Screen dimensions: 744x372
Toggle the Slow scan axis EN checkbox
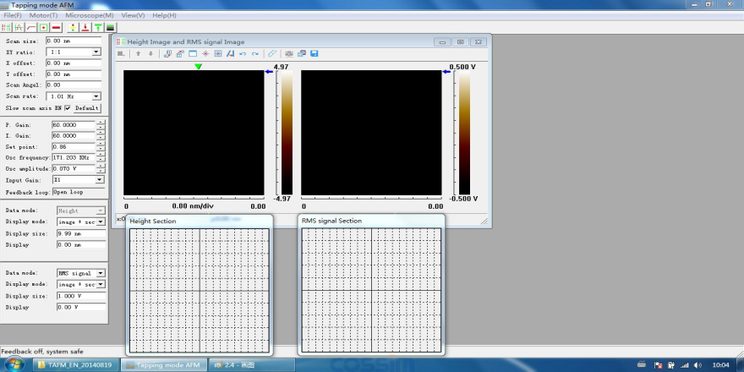(68, 108)
